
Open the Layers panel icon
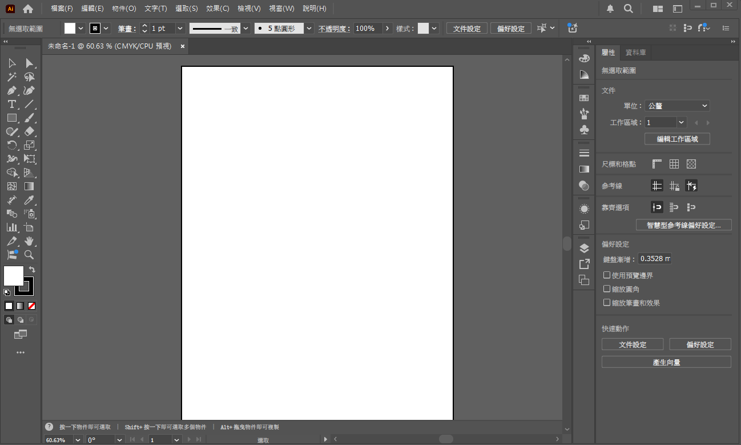pos(584,248)
